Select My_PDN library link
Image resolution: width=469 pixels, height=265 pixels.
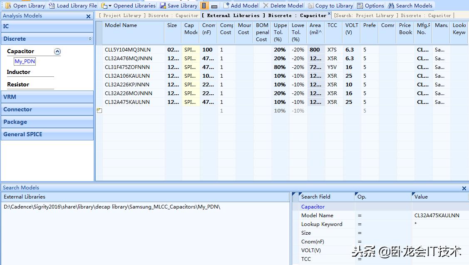point(25,61)
